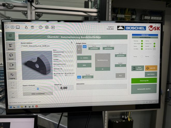Open settings with the gear icon
171x128 pixels.
(x=47, y=27)
